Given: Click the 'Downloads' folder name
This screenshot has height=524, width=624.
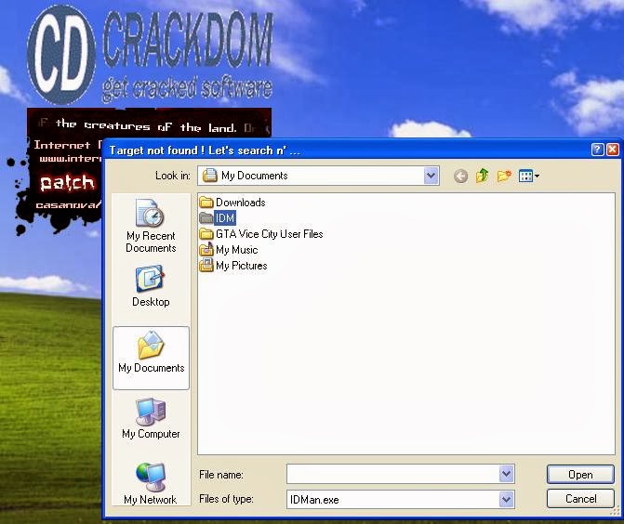Looking at the screenshot, I should [240, 203].
